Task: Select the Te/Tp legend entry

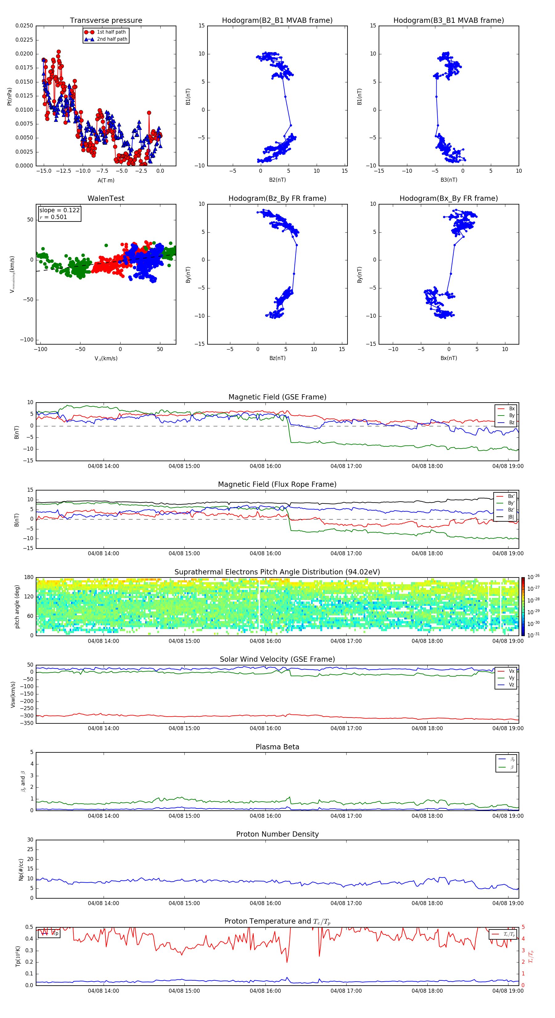Action: click(x=503, y=934)
